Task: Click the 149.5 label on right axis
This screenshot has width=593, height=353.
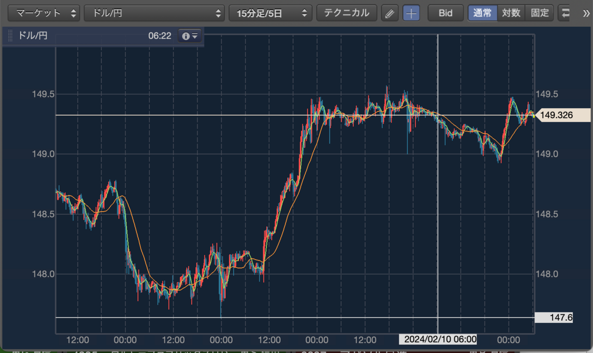Action: click(547, 94)
